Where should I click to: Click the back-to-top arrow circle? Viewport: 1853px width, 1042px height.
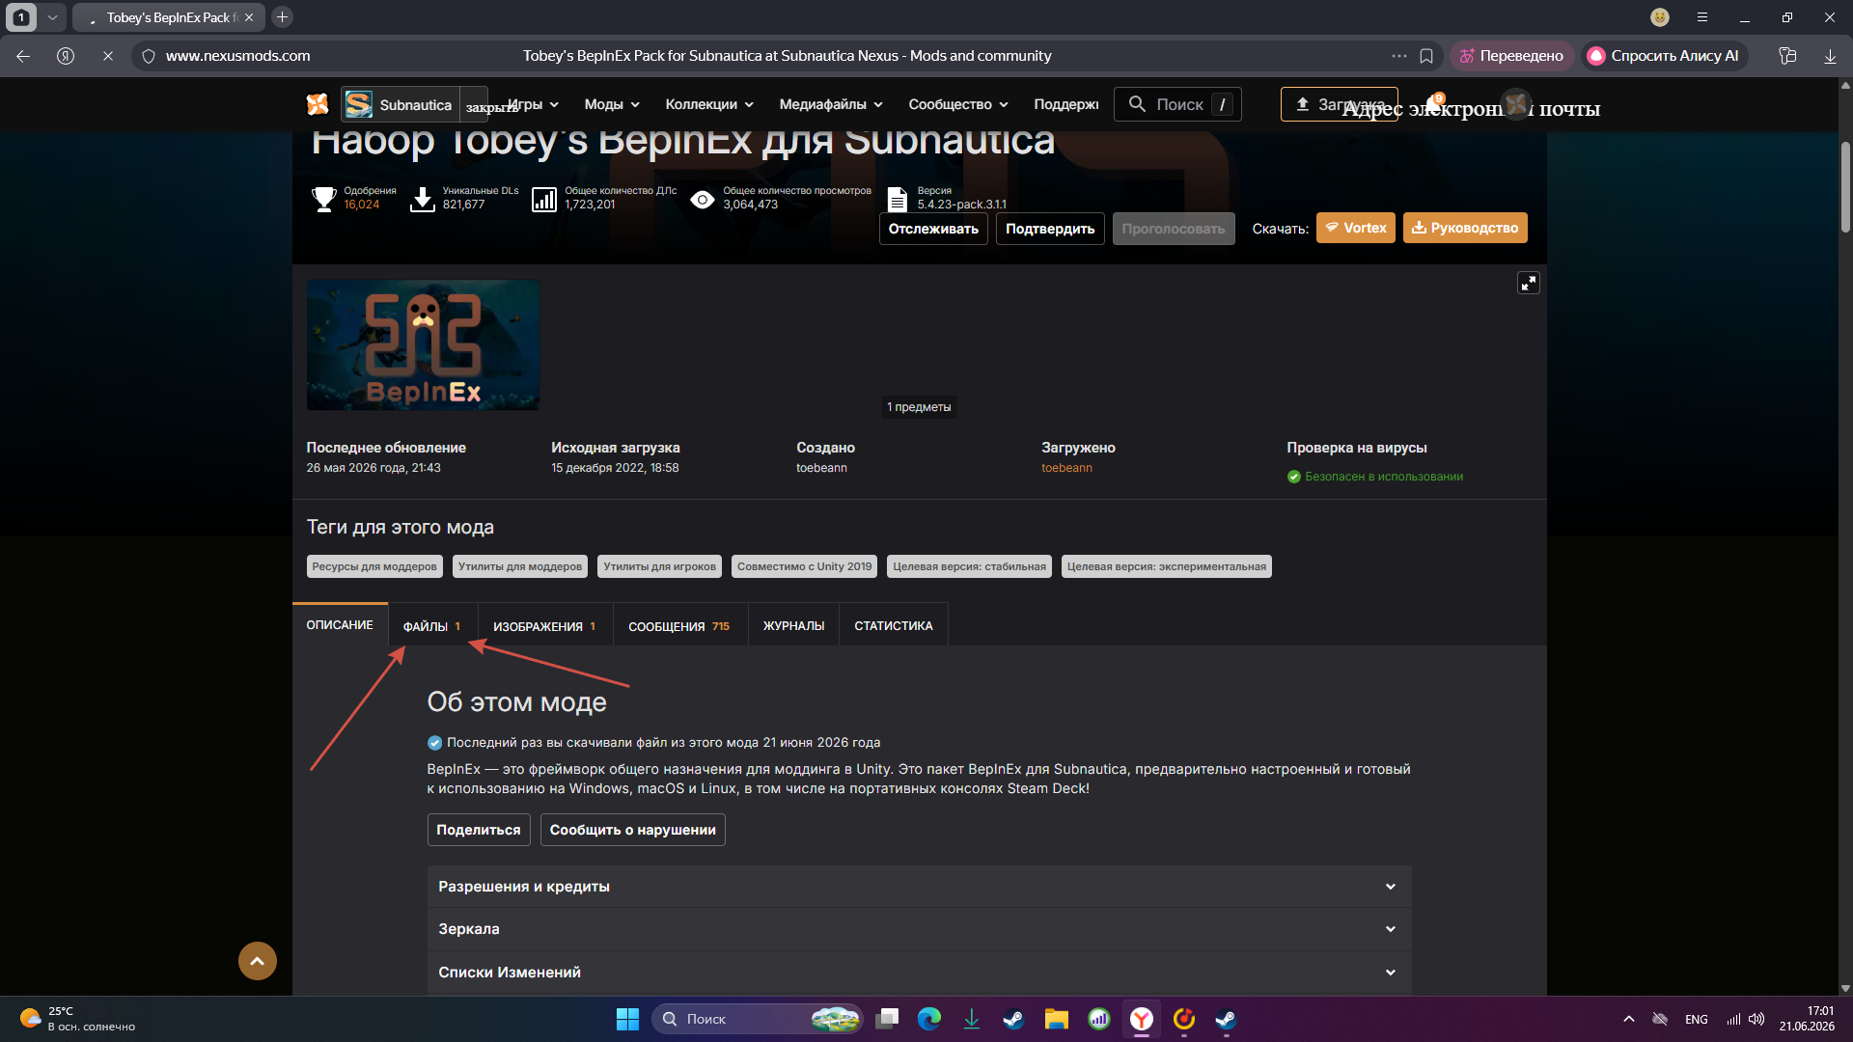pyautogui.click(x=258, y=961)
